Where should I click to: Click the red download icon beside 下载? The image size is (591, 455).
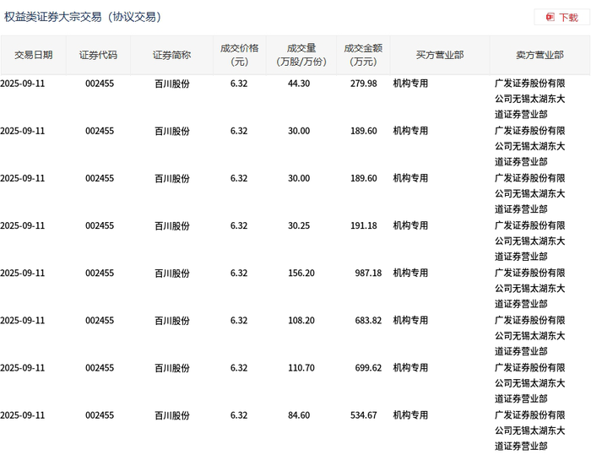pyautogui.click(x=550, y=18)
